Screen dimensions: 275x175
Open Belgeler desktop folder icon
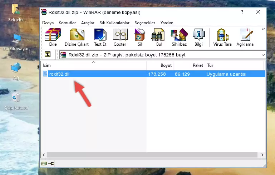tap(16, 9)
